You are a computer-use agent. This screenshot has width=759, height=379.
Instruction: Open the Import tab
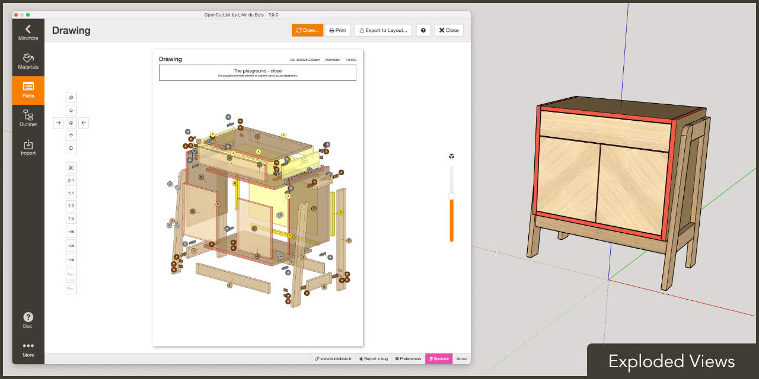(x=28, y=147)
